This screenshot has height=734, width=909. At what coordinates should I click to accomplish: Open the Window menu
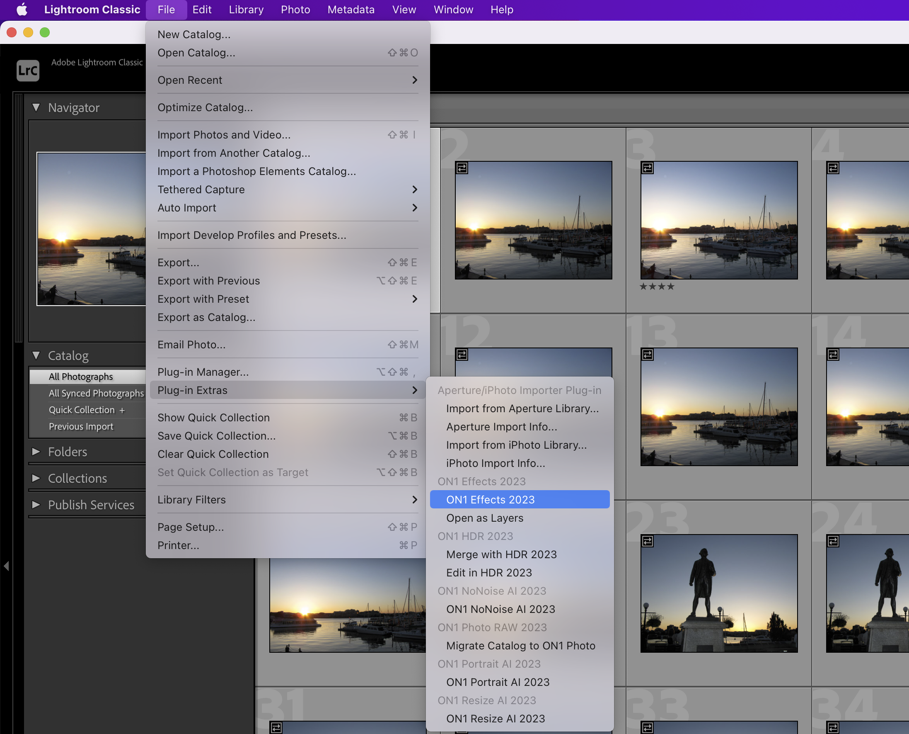pyautogui.click(x=453, y=10)
